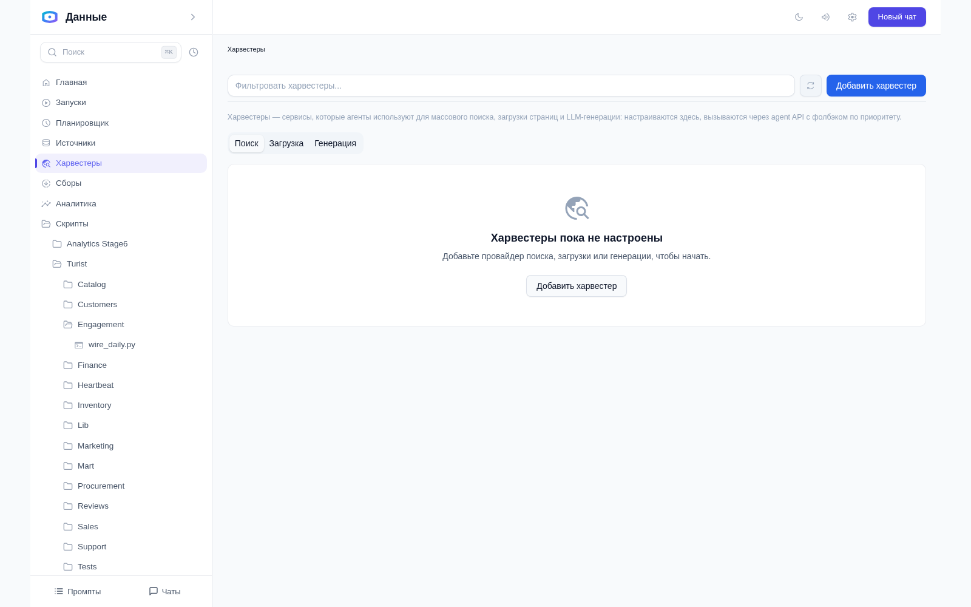Click Фильтровать харвестеры filter field

tap(511, 86)
